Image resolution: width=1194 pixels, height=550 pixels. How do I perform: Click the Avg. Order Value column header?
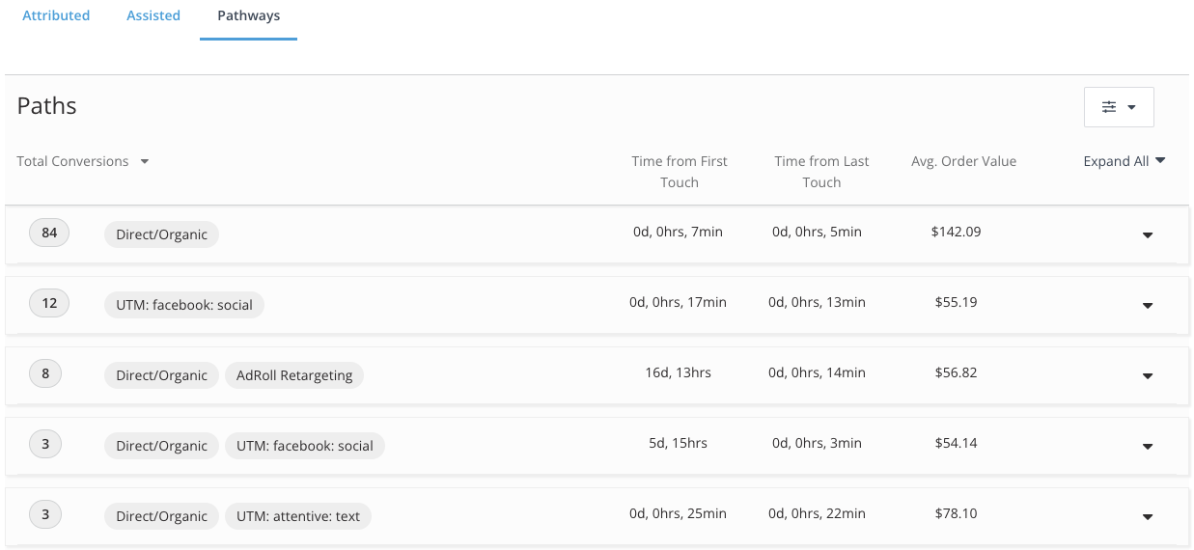pos(963,161)
